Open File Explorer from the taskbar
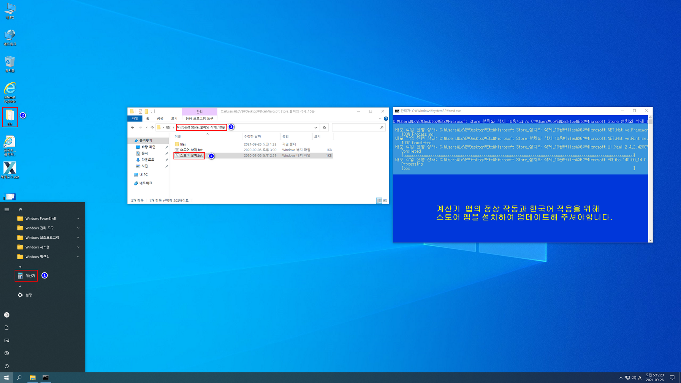Viewport: 681px width, 383px height. pos(33,378)
